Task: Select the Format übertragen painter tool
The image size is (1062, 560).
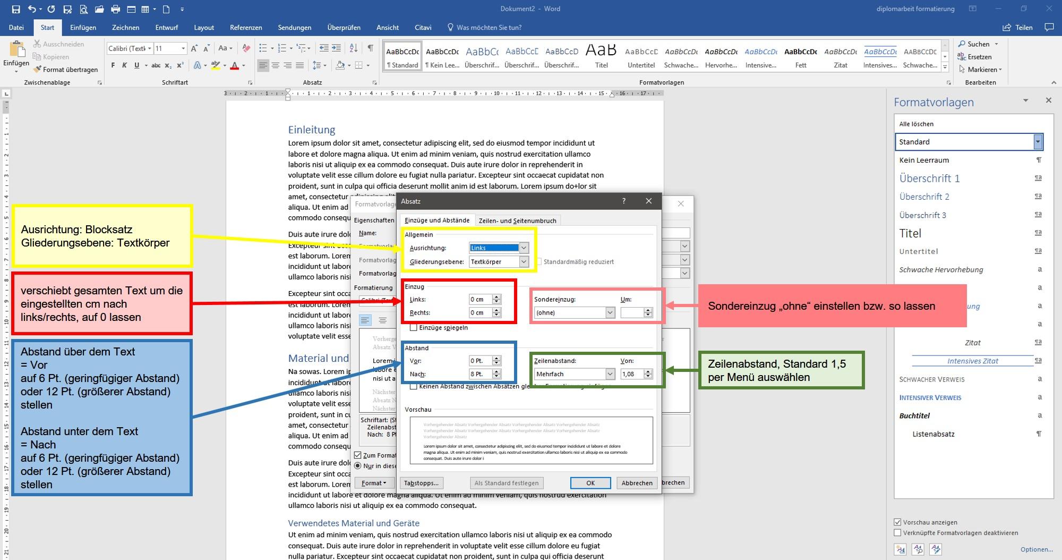Action: (x=65, y=70)
